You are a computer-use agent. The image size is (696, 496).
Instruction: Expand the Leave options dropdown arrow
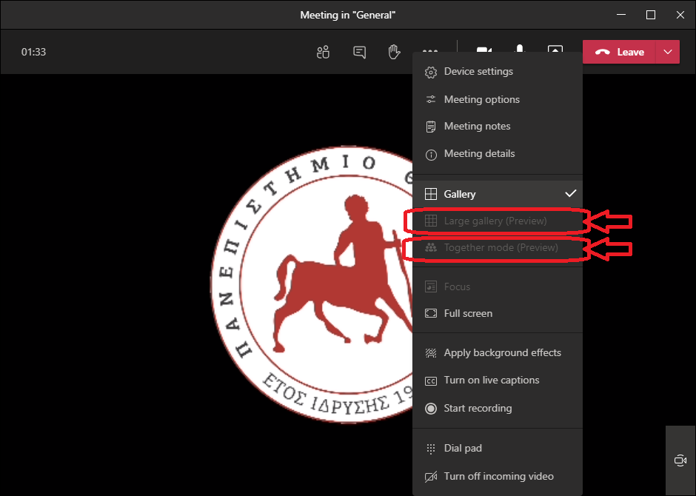tap(668, 52)
